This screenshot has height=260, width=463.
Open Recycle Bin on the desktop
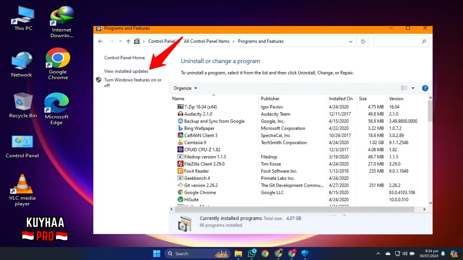coord(23,105)
